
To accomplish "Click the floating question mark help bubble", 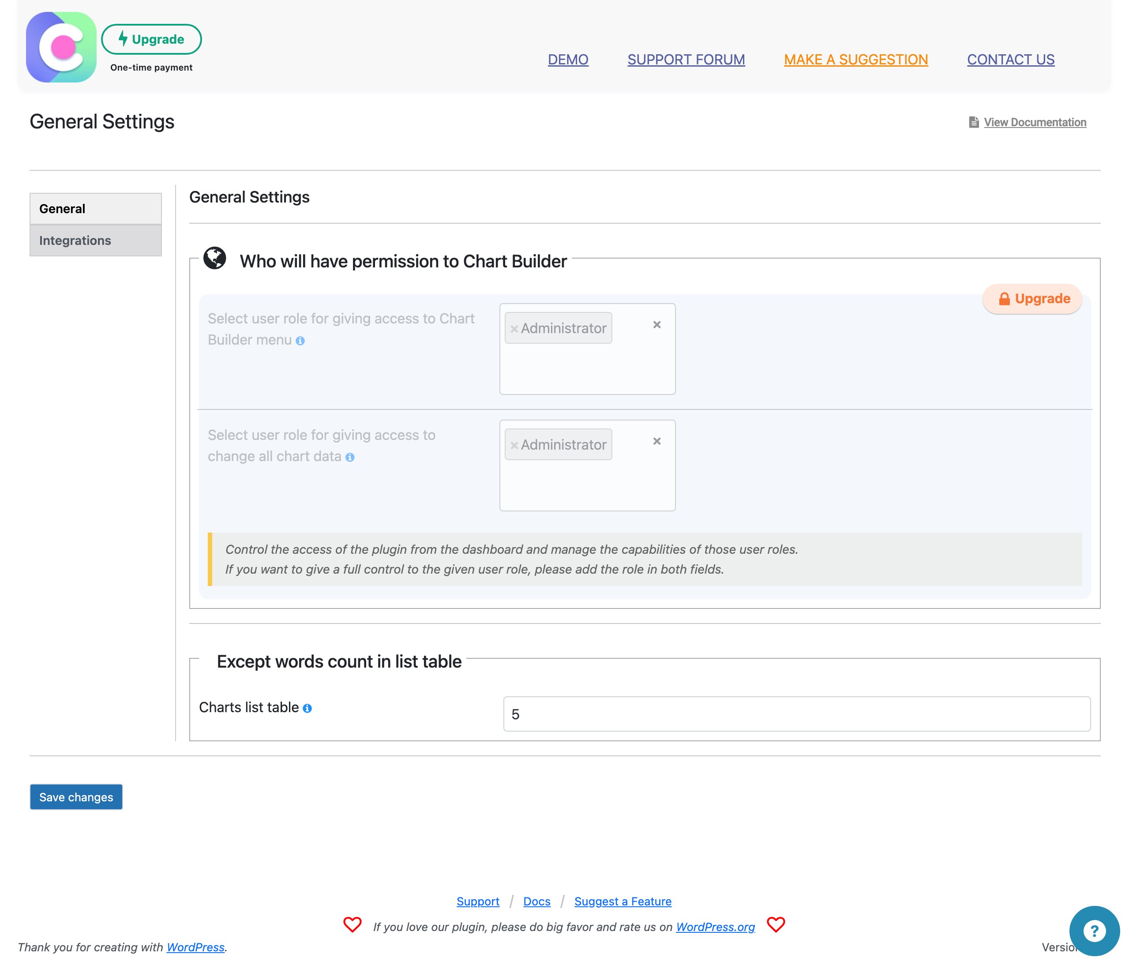I will point(1094,930).
